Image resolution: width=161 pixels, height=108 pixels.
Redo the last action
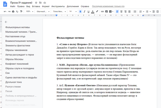[9, 12]
